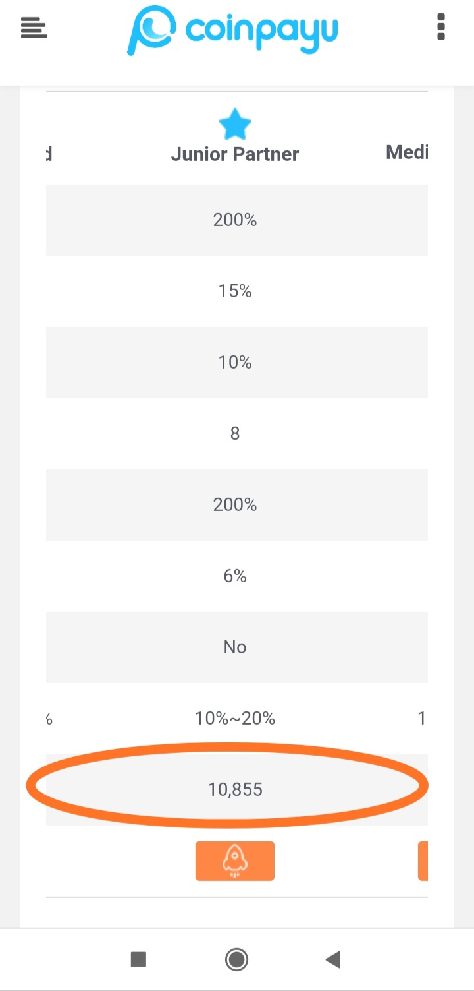The image size is (474, 991).
Task: Tap the Android home circle
Action: click(x=236, y=959)
